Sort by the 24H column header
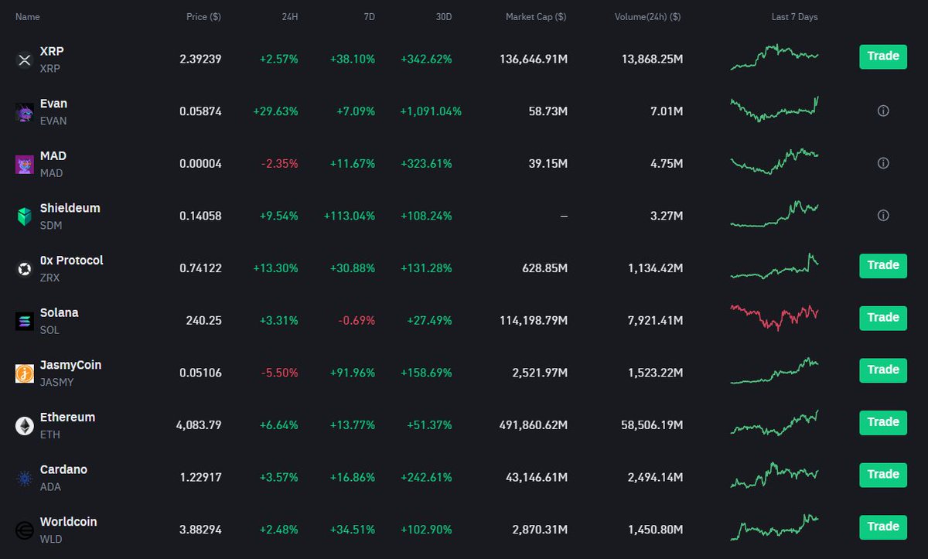This screenshot has width=928, height=559. click(290, 16)
